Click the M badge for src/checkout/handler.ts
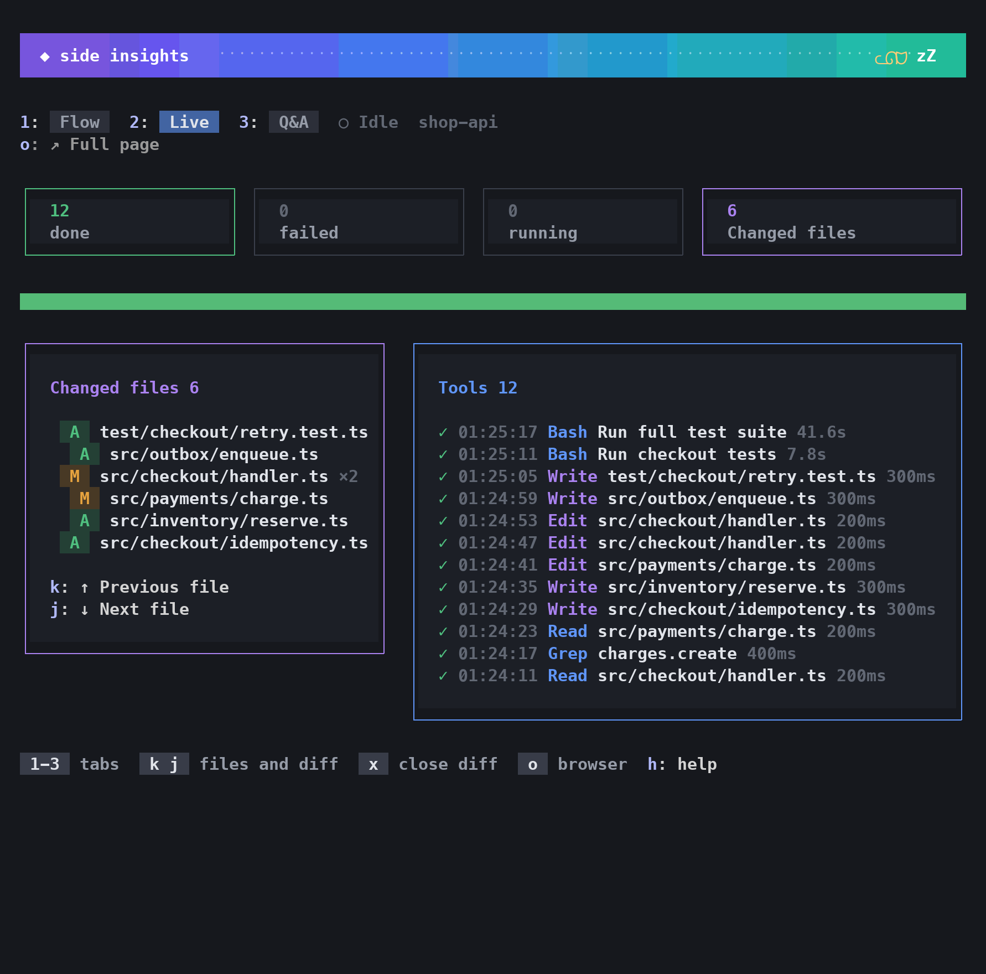986x974 pixels. click(x=75, y=476)
